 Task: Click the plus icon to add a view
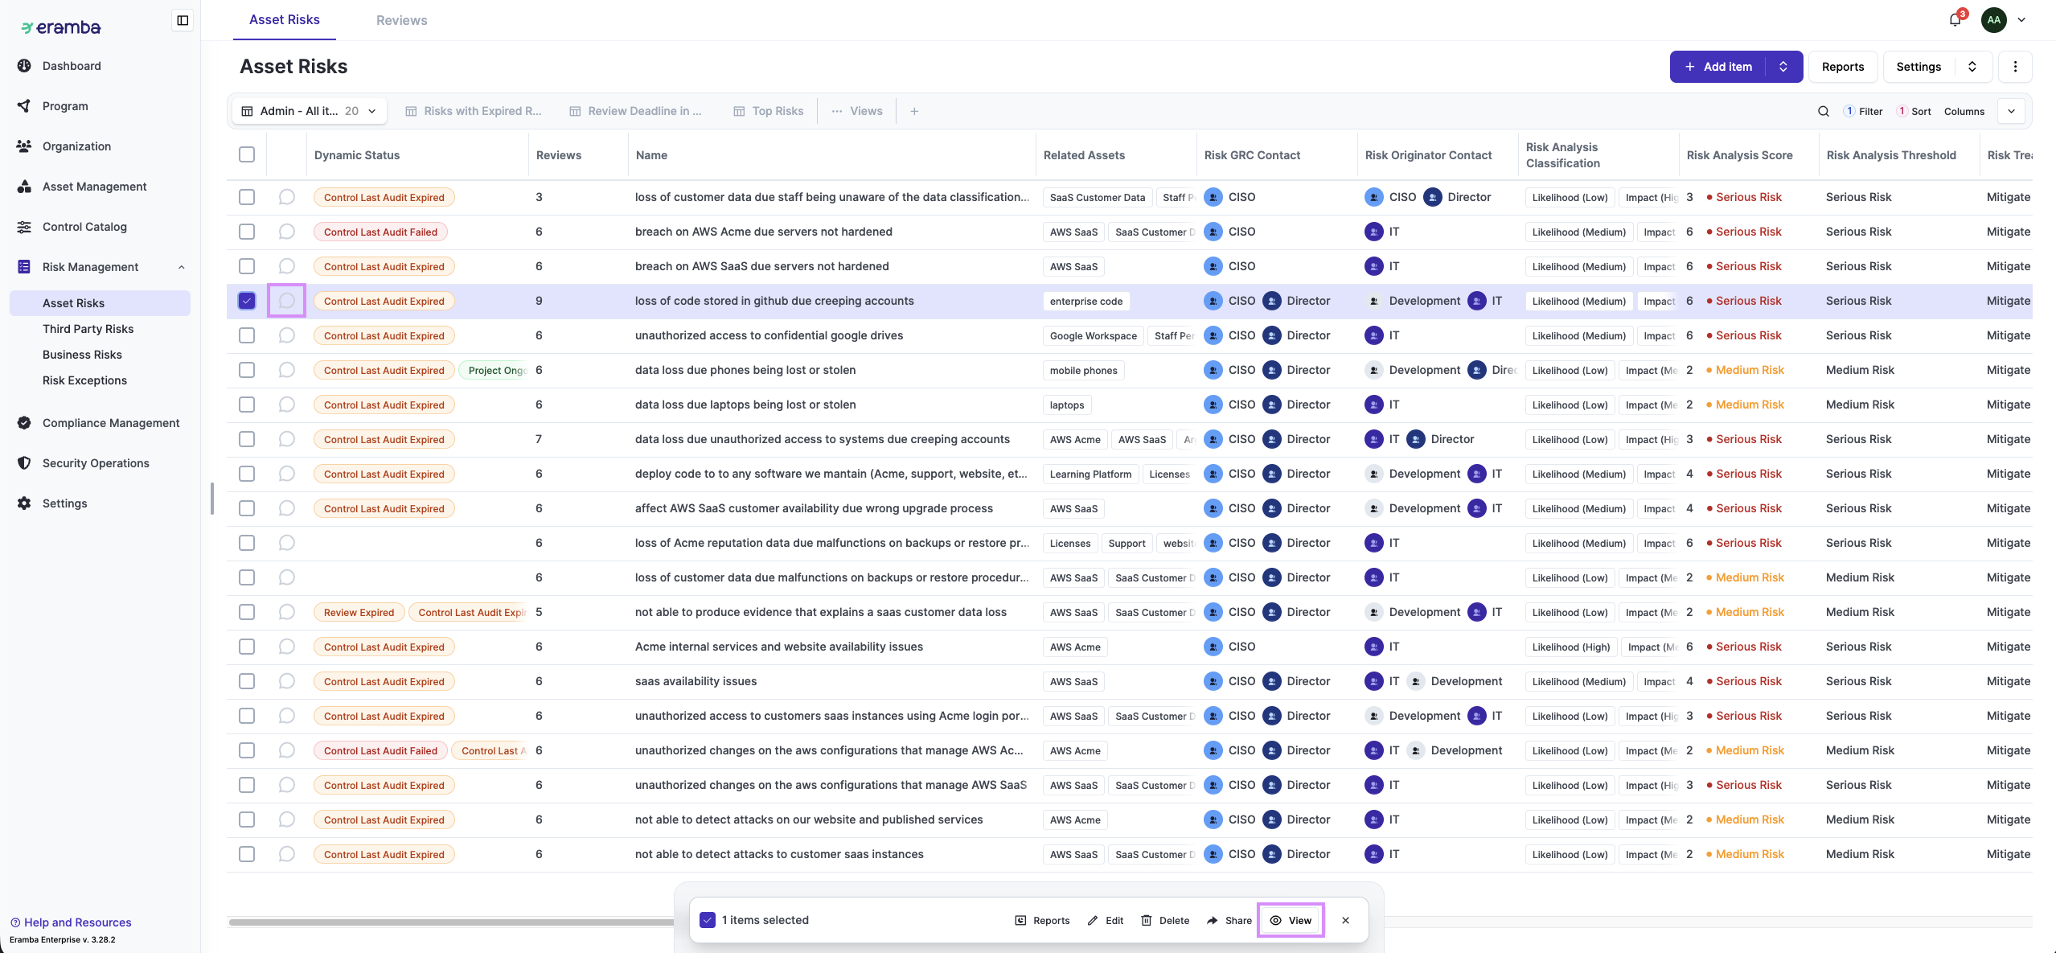pyautogui.click(x=914, y=111)
